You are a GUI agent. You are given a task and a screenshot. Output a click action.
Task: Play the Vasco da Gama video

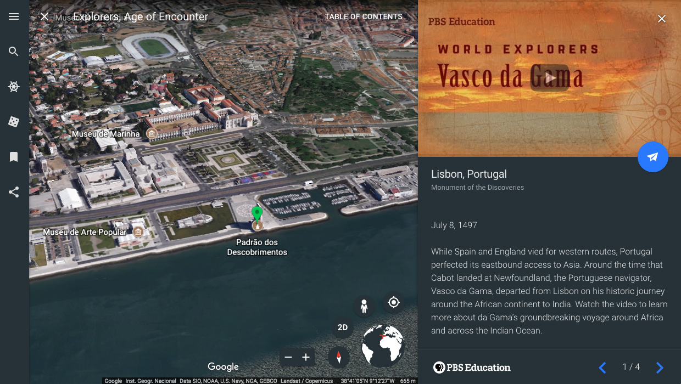coord(549,78)
